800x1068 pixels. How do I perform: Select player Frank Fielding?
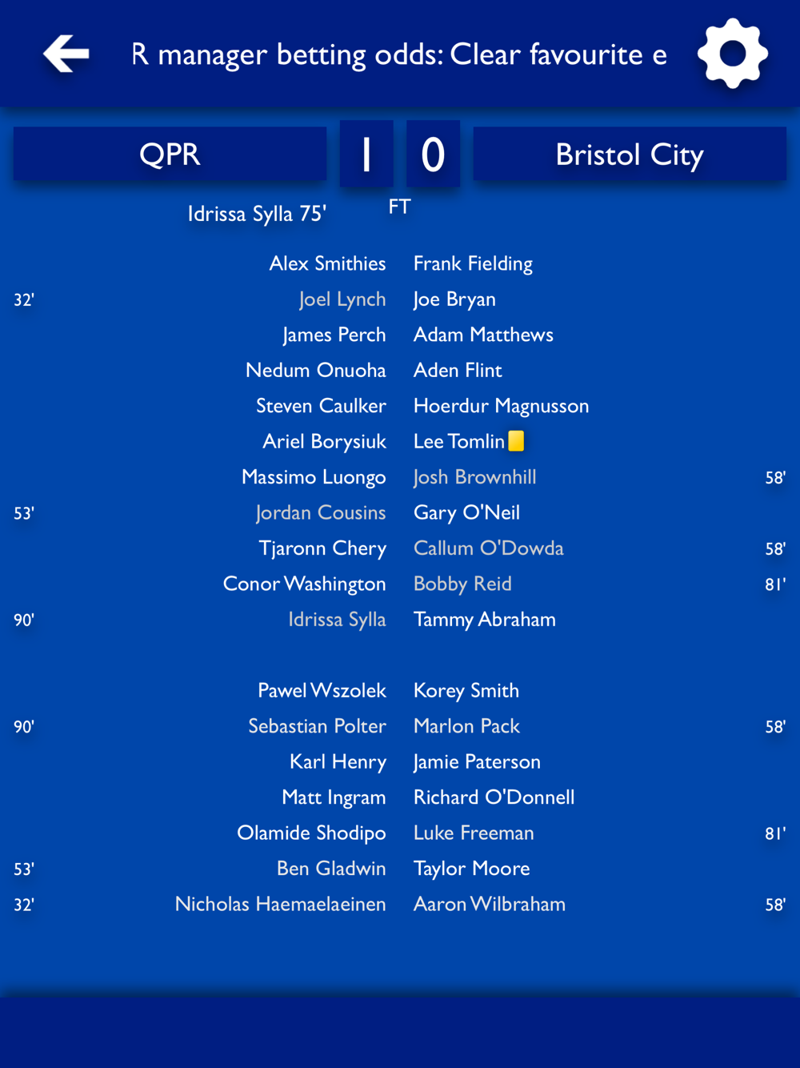coord(473,263)
